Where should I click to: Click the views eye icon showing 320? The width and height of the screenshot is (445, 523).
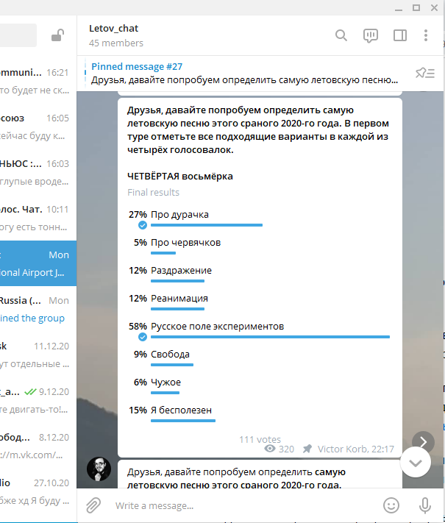pyautogui.click(x=270, y=449)
